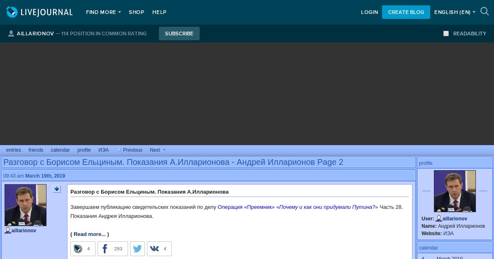494x259 pixels.
Task: Click the Login link
Action: coord(369,12)
